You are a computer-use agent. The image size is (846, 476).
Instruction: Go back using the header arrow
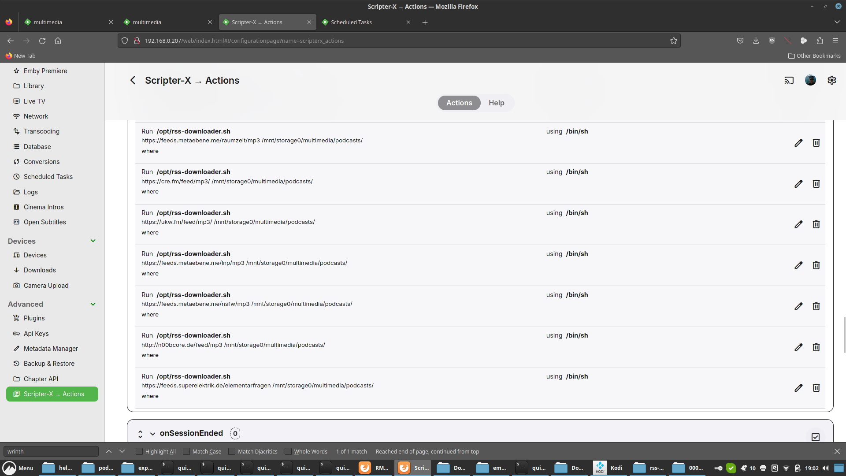[x=133, y=80]
